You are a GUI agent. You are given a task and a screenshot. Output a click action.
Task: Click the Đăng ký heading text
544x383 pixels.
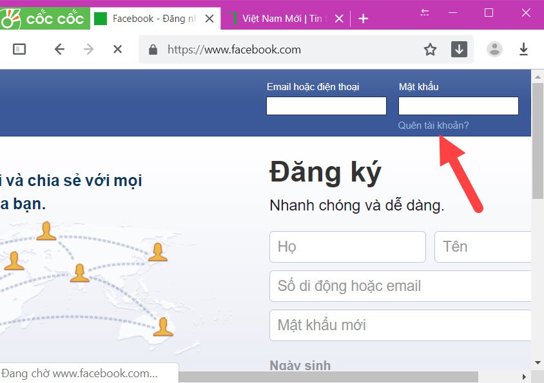325,173
